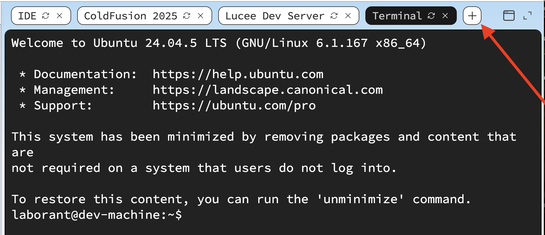Open the window layout icon

[x=509, y=16]
